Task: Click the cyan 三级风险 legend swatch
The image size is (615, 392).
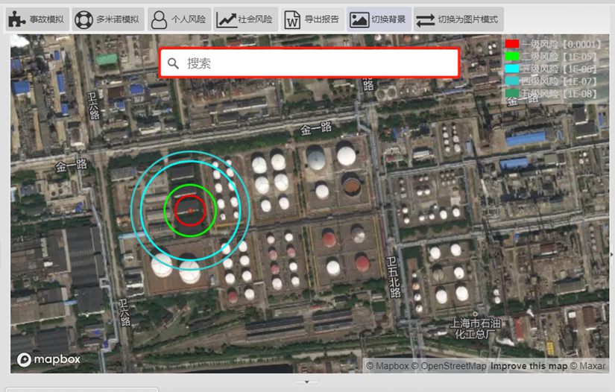Action: [x=512, y=69]
